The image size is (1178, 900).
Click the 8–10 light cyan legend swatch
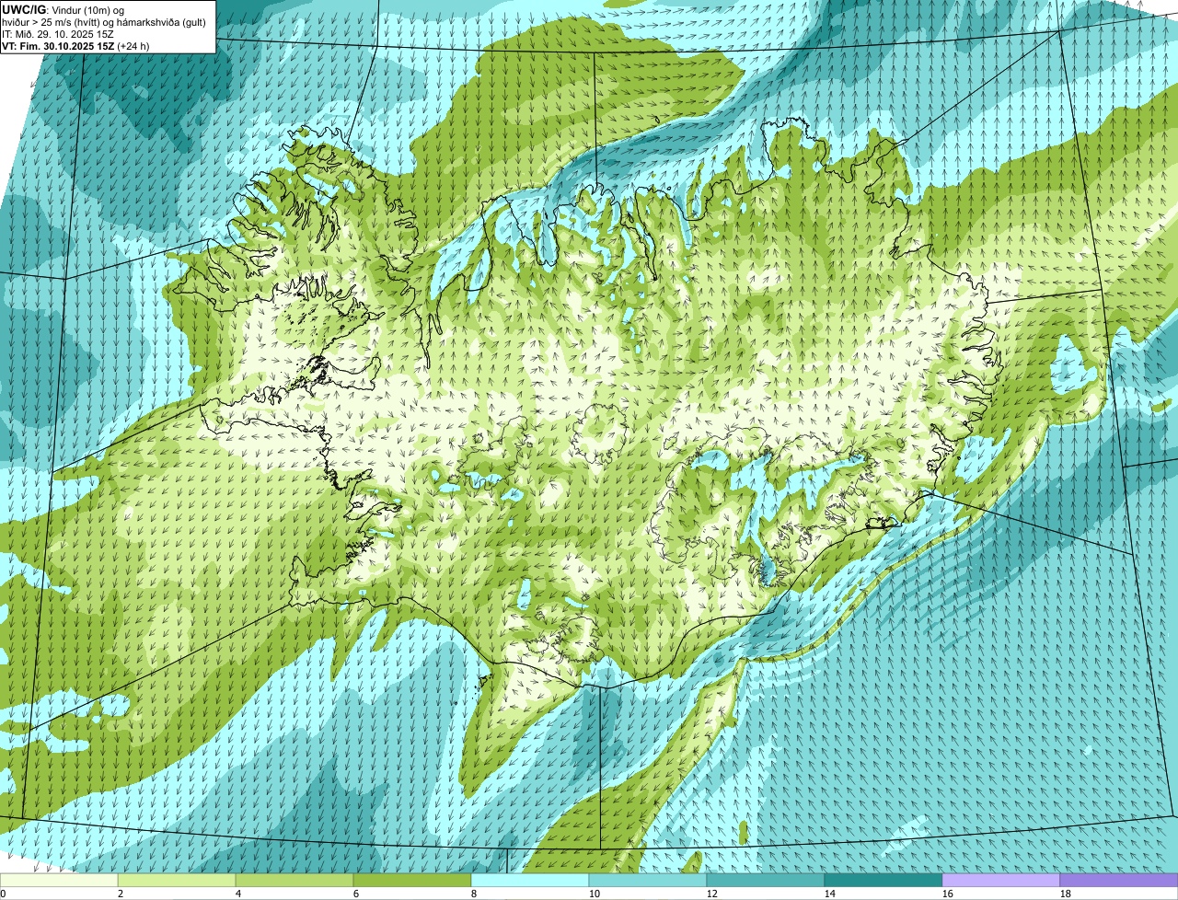(530, 881)
